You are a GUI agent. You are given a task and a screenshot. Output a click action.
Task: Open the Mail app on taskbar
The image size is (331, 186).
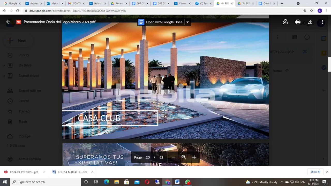pyautogui.click(x=137, y=182)
